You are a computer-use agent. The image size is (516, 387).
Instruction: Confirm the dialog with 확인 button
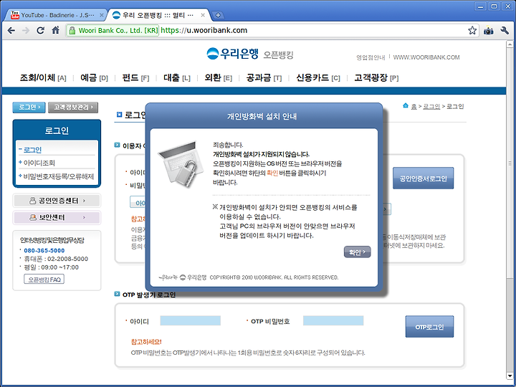tap(358, 252)
